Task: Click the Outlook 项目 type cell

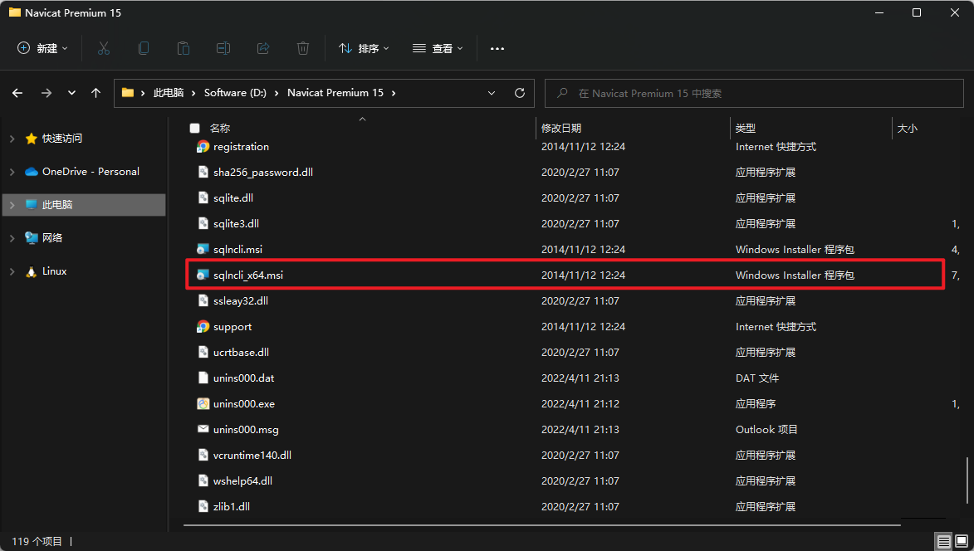Action: pos(766,429)
